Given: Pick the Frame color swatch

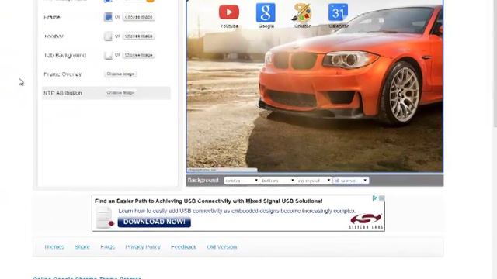Looking at the screenshot, I should click(x=109, y=17).
